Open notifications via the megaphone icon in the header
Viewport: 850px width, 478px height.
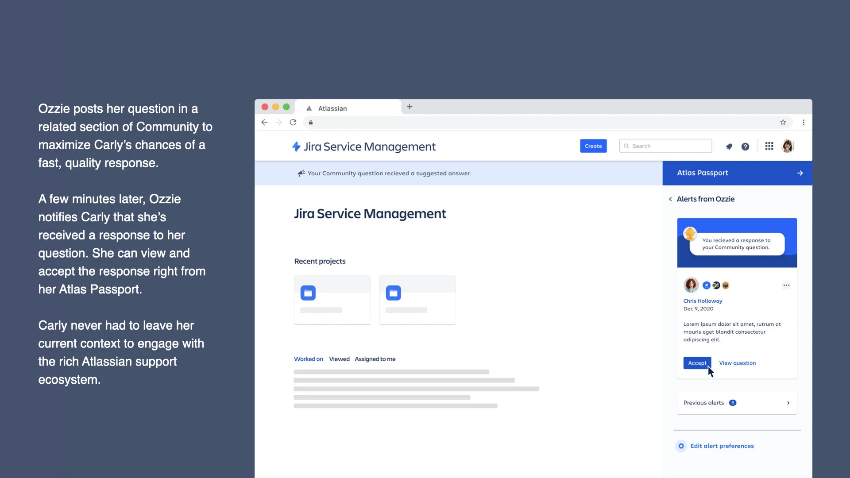pos(729,146)
